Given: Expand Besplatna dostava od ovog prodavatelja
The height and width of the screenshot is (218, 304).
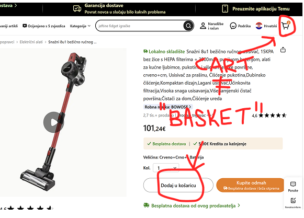Looking at the screenshot, I should pyautogui.click(x=192, y=205).
